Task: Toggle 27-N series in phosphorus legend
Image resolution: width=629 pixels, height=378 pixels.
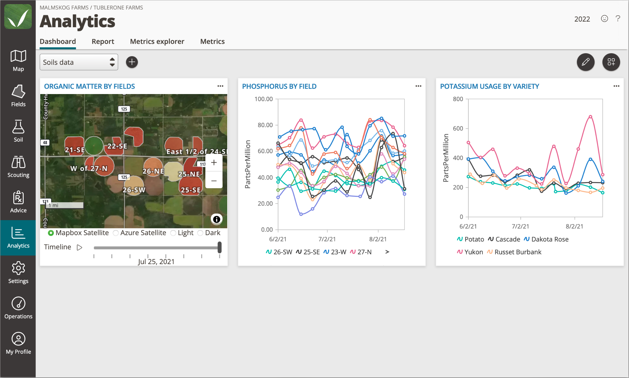Action: tap(360, 252)
